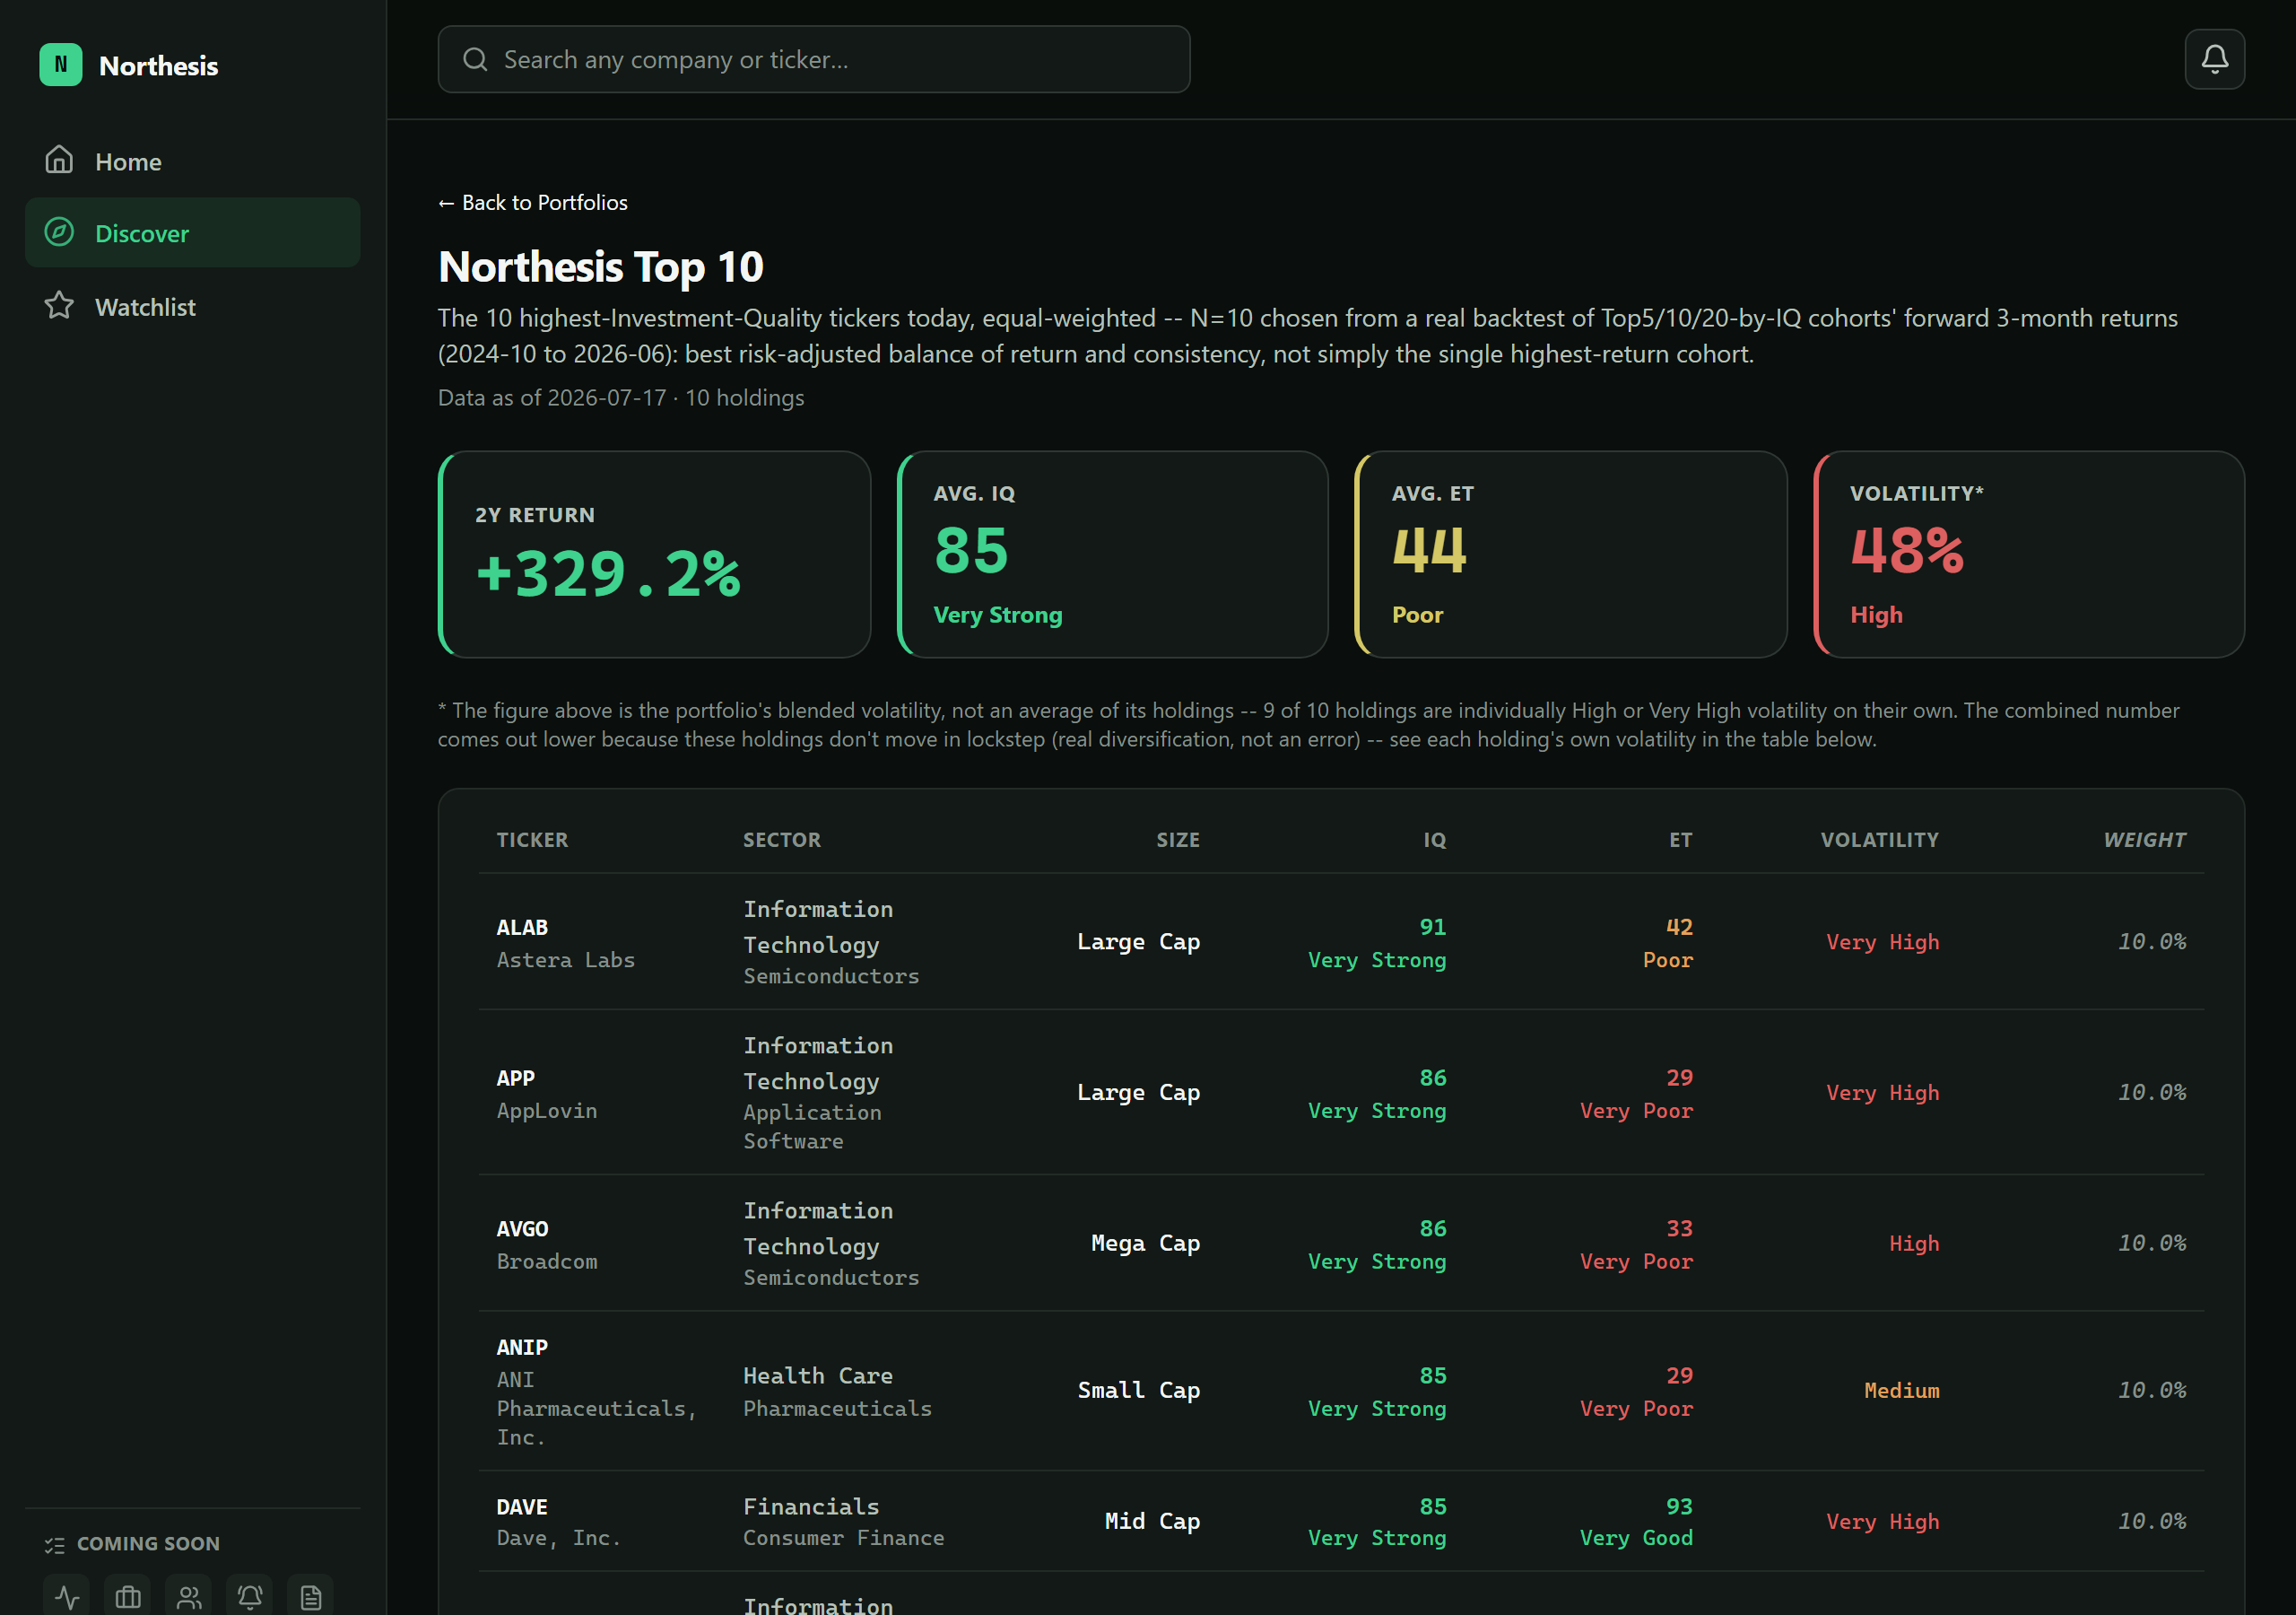Screen dimensions: 2296x1615
Task: Click the Avg. IQ 85 card
Action: click(x=1113, y=554)
